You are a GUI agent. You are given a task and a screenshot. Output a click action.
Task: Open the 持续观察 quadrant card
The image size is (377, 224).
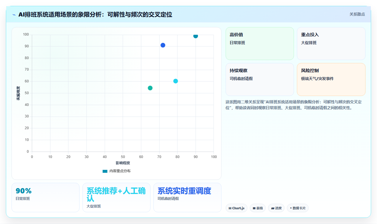260,79
